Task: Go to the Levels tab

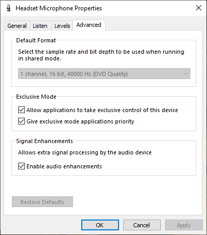Action: point(62,26)
